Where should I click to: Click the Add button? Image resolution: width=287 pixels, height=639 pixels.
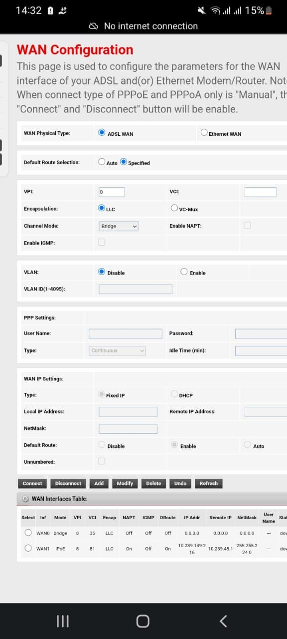(x=99, y=483)
